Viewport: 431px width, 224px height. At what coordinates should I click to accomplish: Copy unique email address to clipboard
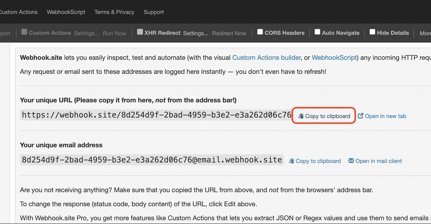pyautogui.click(x=315, y=161)
